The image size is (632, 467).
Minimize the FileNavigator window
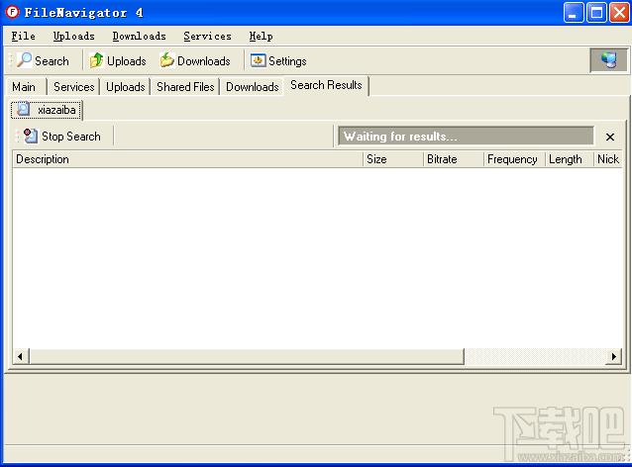574,13
